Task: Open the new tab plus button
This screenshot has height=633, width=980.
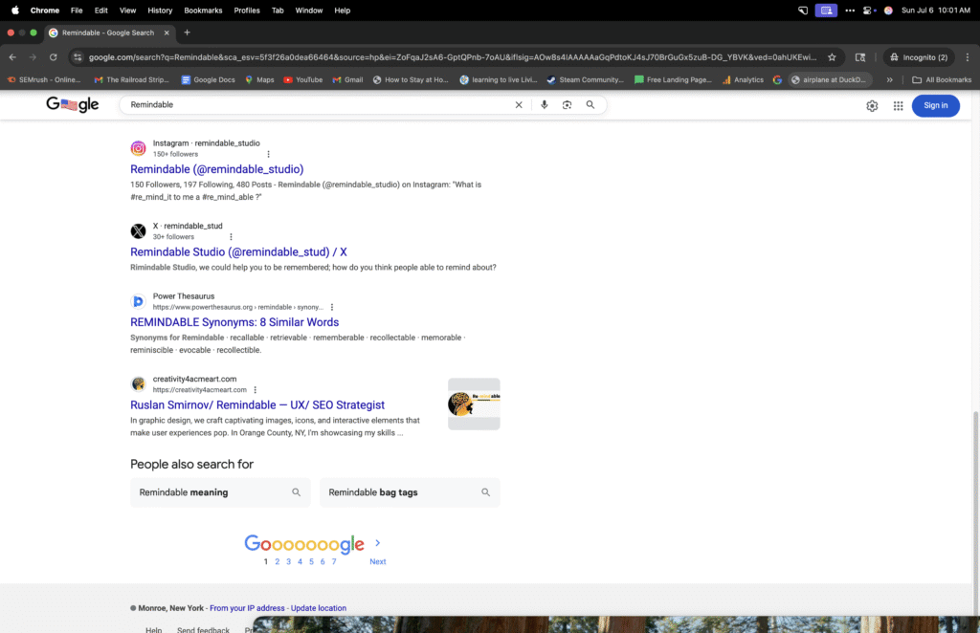Action: tap(187, 33)
